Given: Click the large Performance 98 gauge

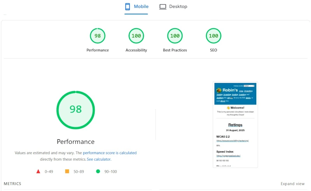Looking at the screenshot, I should tap(76, 109).
